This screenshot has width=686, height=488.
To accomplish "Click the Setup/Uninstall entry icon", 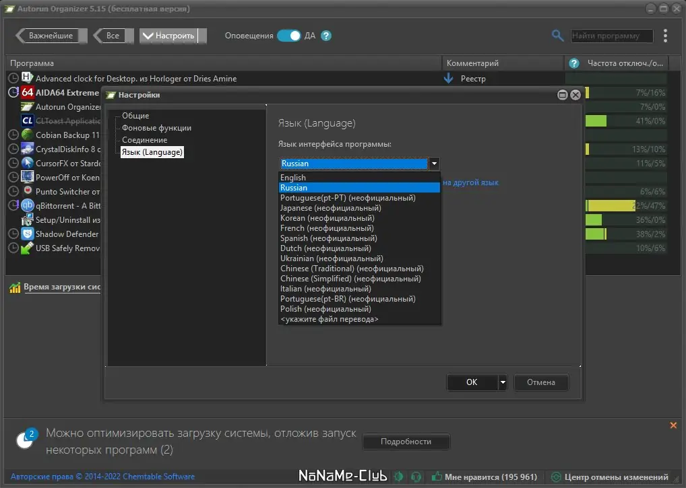I will click(27, 219).
